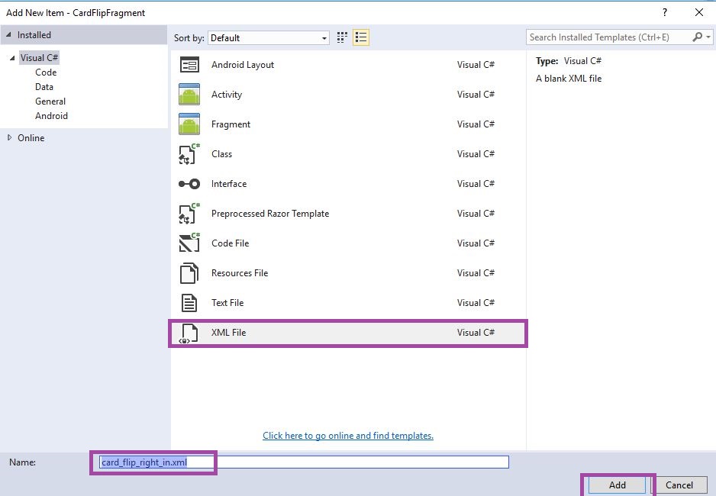The height and width of the screenshot is (496, 716).
Task: Select the Preprocessed Razor Template icon
Action: [189, 214]
